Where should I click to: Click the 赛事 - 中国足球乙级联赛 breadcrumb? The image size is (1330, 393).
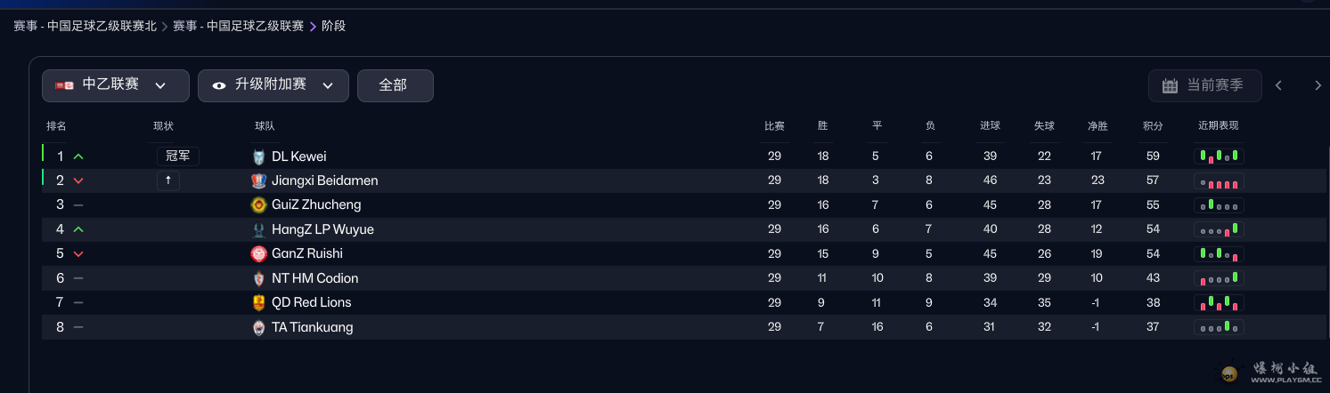[238, 26]
